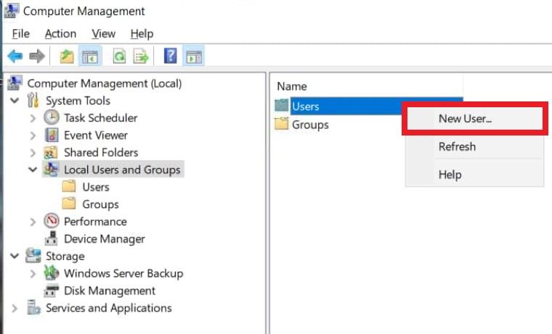Screen dimensions: 552x334
Task: Expand the Task Scheduler node
Action: coord(33,118)
